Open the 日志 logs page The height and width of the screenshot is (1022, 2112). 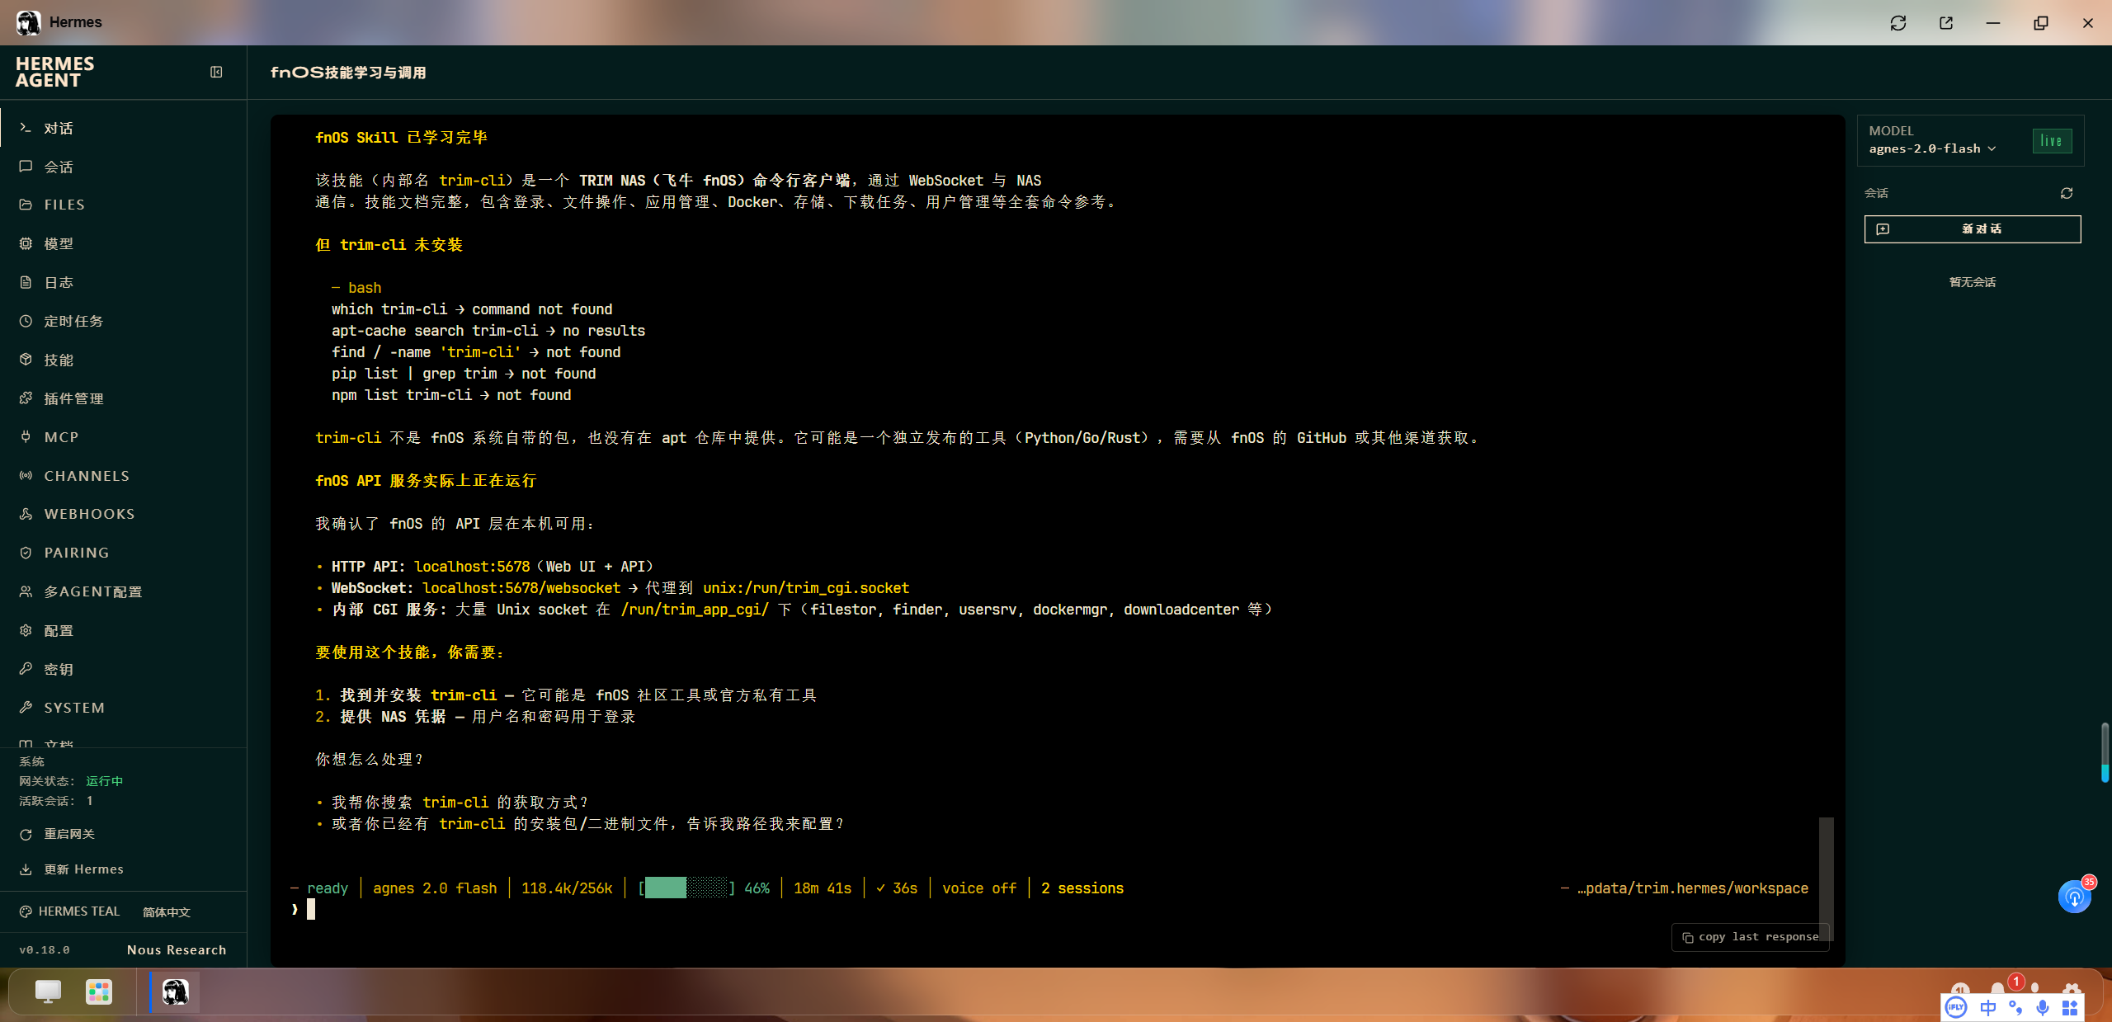124,282
